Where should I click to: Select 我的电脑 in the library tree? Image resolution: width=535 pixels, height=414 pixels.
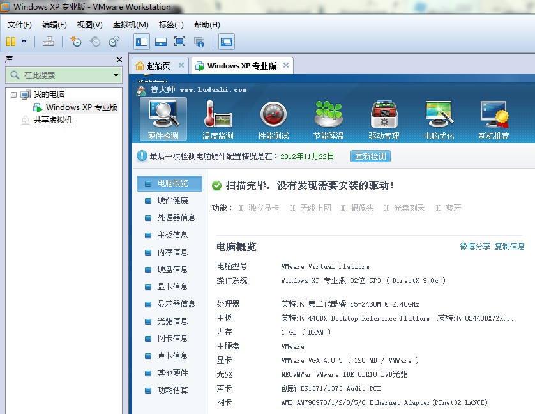(49, 95)
